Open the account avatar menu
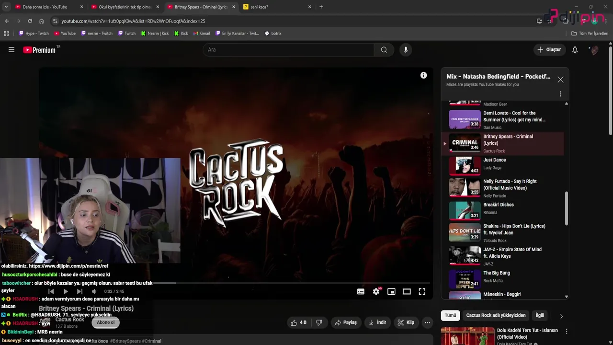The height and width of the screenshot is (345, 613). tap(594, 50)
